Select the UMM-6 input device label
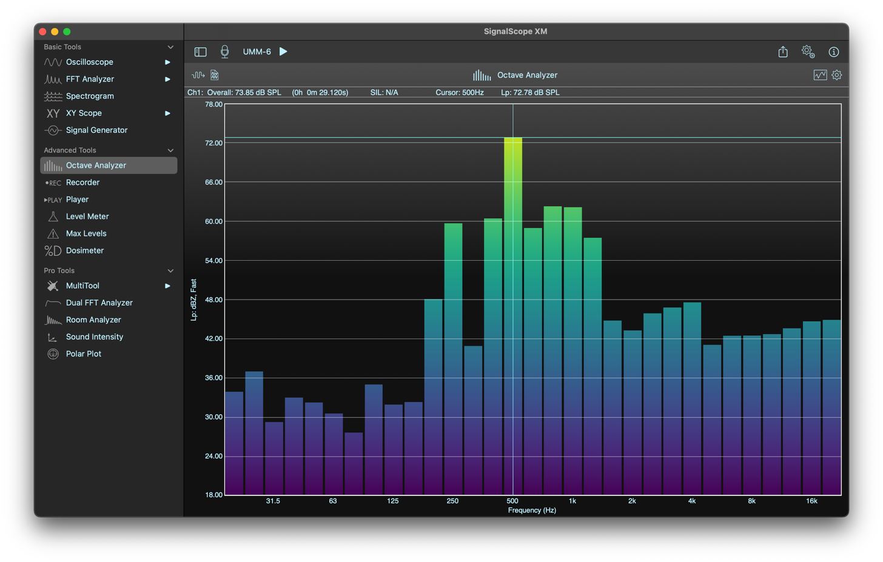This screenshot has height=562, width=883. coord(257,52)
